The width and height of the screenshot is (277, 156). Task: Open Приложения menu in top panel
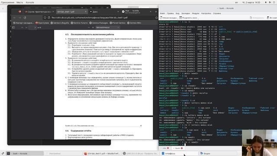pyautogui.click(x=8, y=3)
